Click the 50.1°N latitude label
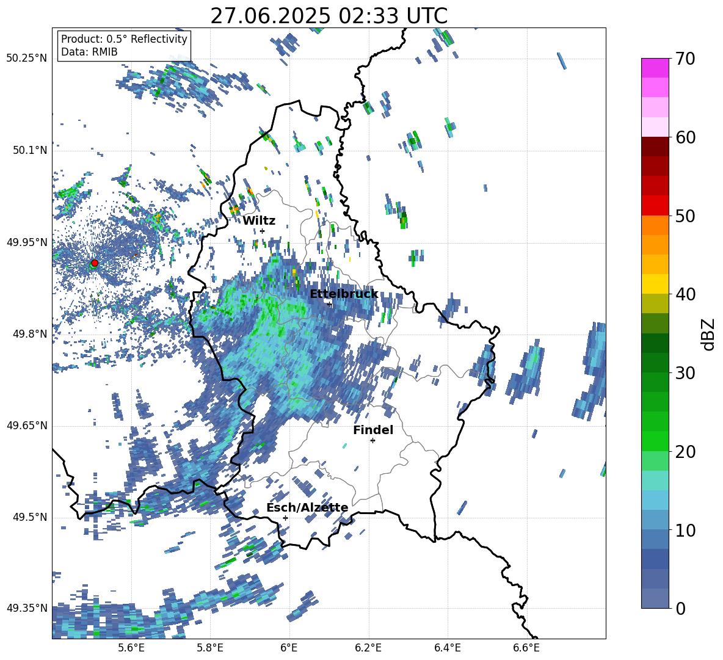The height and width of the screenshot is (660, 723). [29, 150]
